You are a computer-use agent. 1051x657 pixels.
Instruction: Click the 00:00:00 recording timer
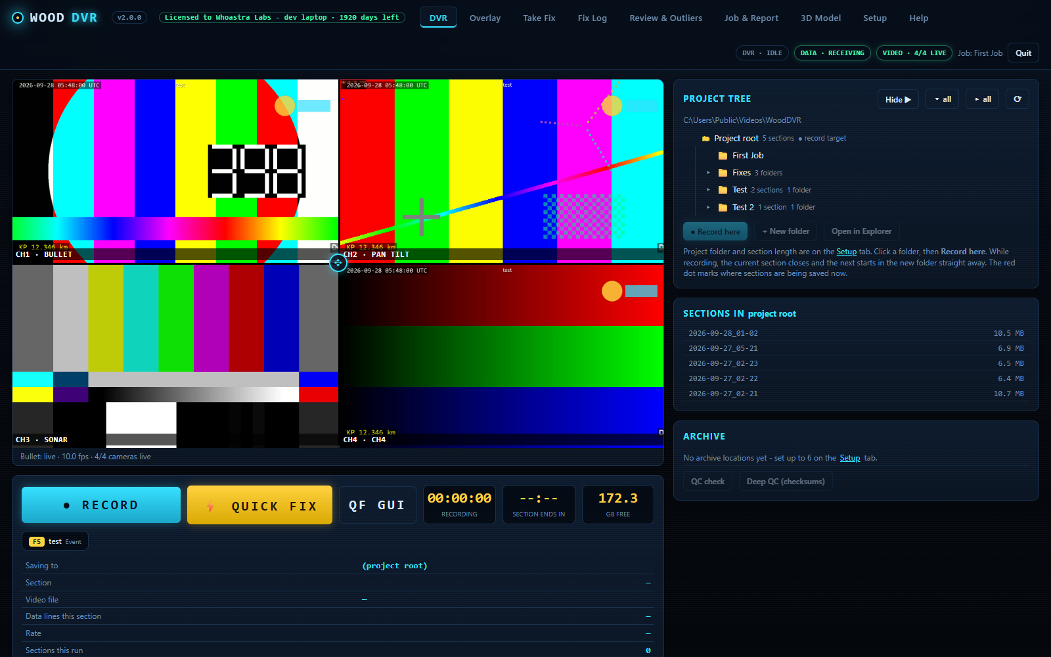coord(459,505)
